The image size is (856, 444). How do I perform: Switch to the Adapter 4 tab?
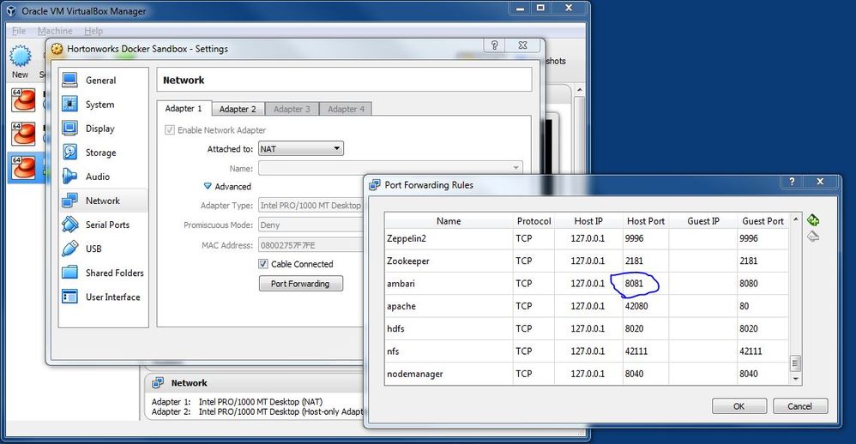(346, 109)
